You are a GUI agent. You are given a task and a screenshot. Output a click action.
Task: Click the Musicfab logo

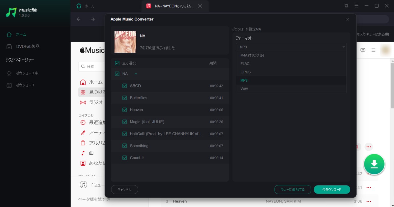21,13
